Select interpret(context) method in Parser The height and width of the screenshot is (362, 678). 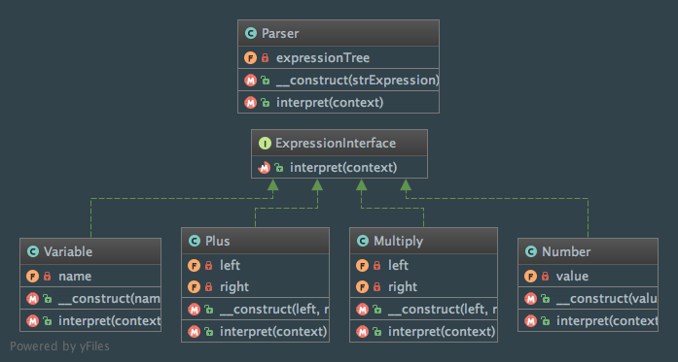339,102
